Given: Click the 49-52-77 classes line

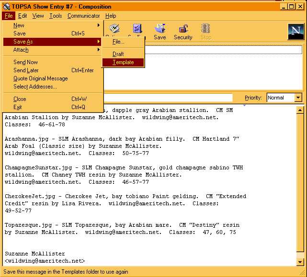Looking at the screenshot, I should click(18, 211).
